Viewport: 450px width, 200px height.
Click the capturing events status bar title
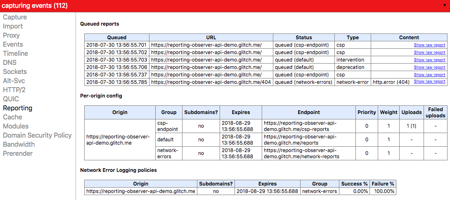tap(35, 6)
